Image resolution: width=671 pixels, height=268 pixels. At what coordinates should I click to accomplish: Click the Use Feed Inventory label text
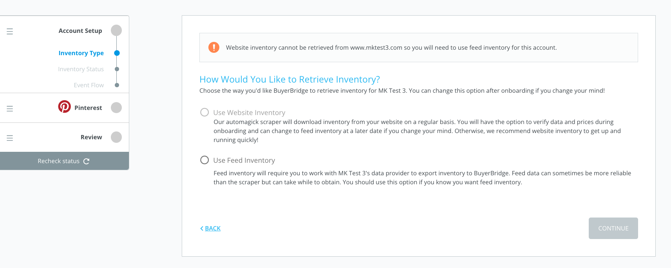point(244,160)
